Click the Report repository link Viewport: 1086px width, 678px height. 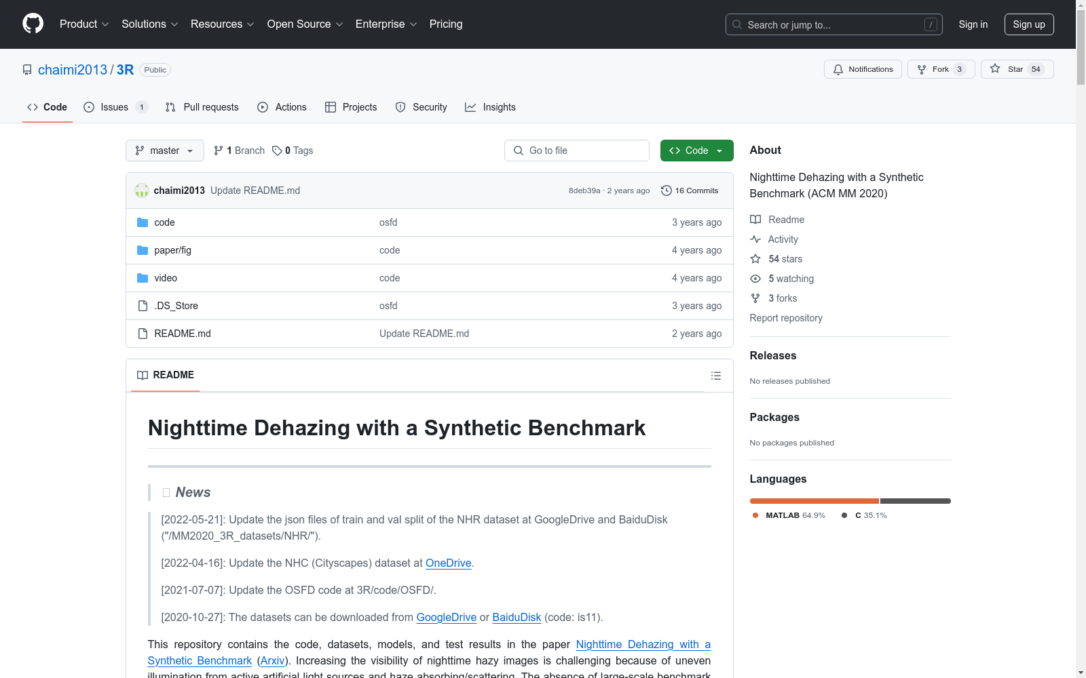(786, 318)
